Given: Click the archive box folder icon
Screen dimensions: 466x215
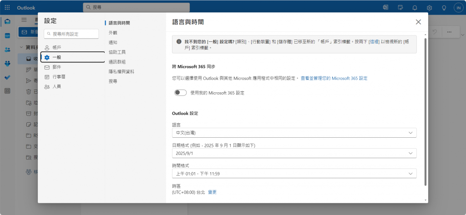Looking at the screenshot, I should tap(29, 114).
